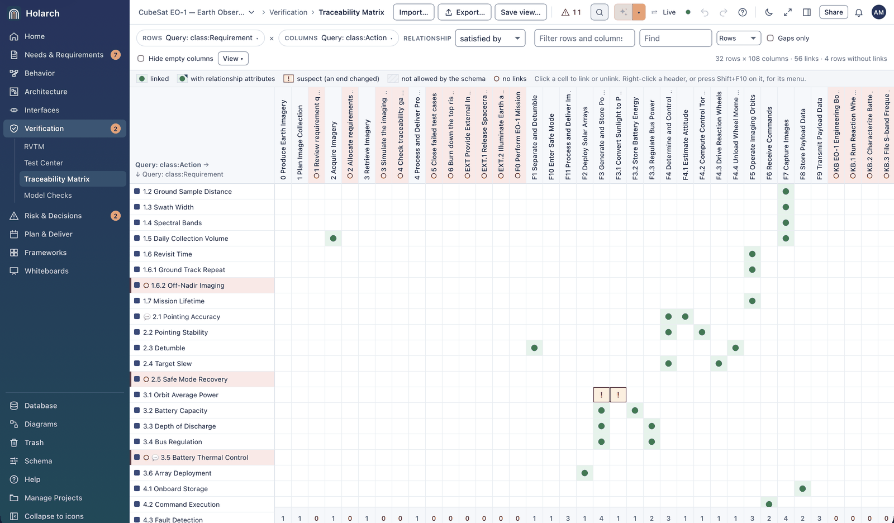Screen dimensions: 894x523
Task: Toggle dark mode with moon icon
Action: click(769, 12)
